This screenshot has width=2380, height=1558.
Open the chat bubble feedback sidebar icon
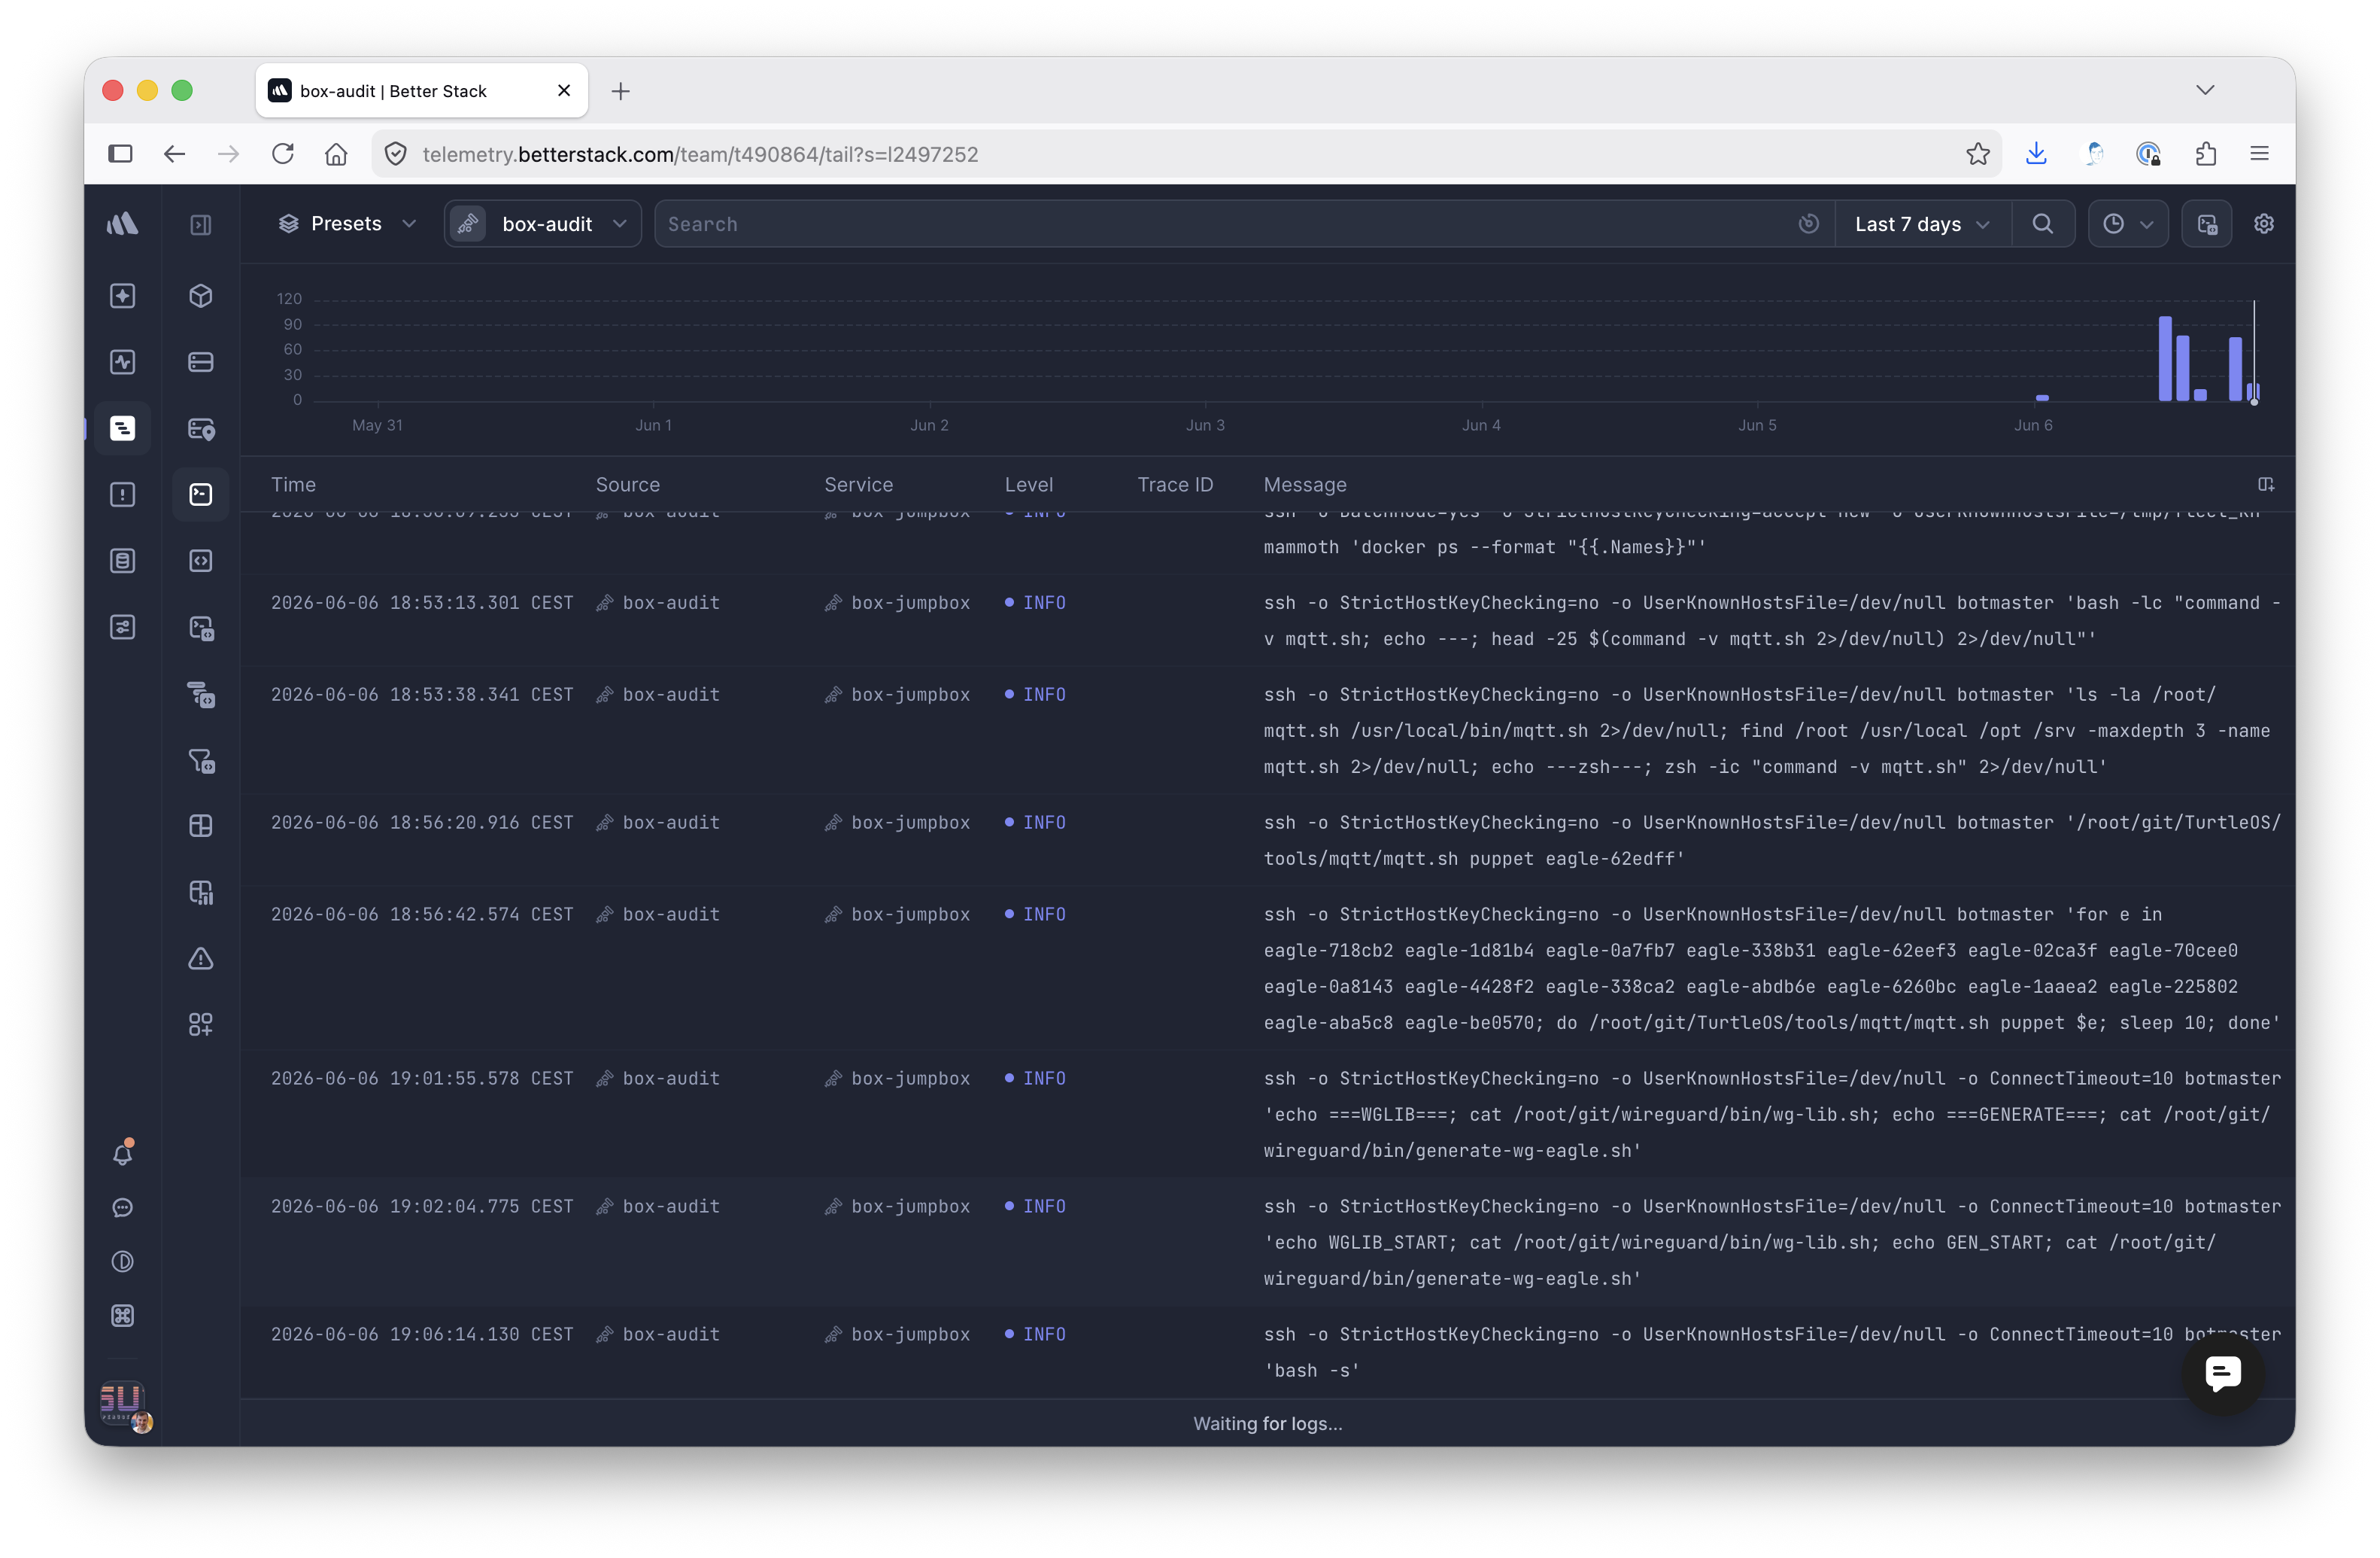[122, 1208]
